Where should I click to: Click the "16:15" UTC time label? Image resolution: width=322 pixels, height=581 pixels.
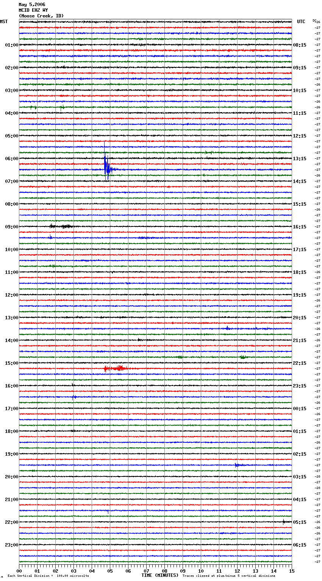pos(300,227)
